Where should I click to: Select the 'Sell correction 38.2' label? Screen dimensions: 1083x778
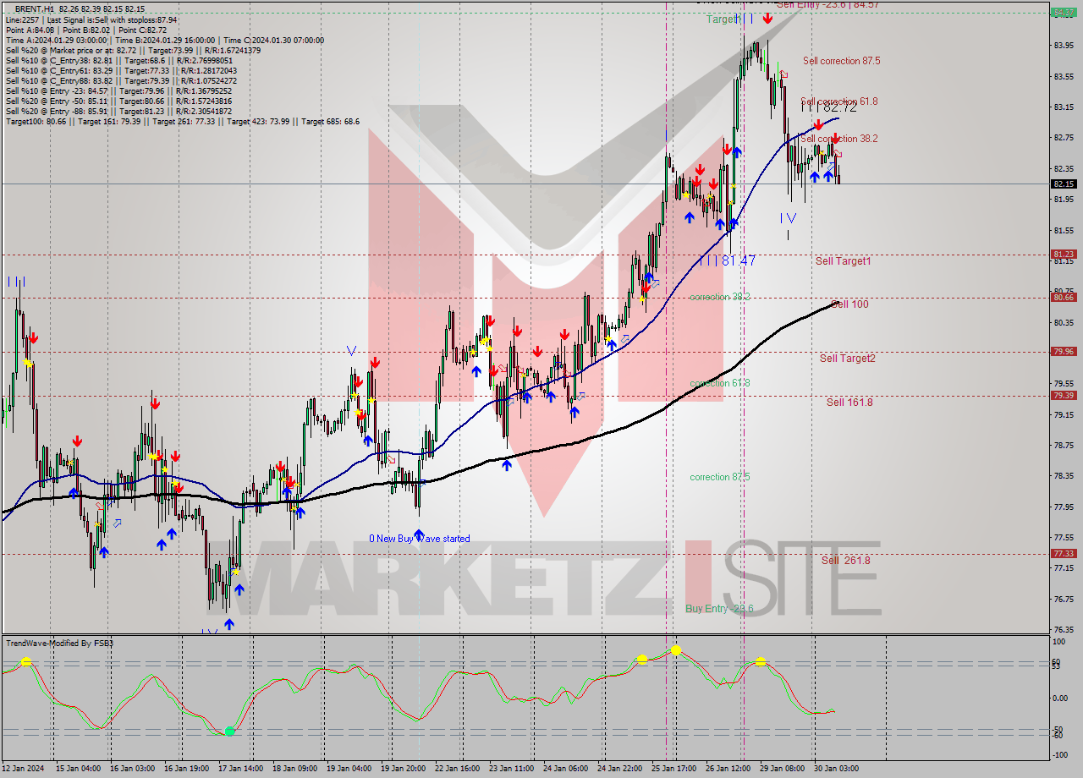839,139
